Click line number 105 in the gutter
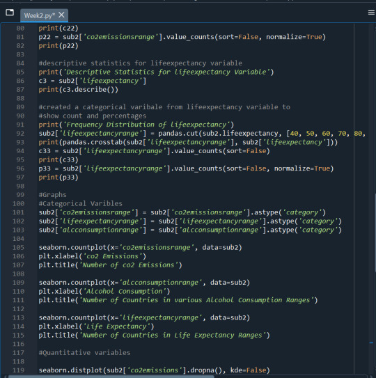 19,248
